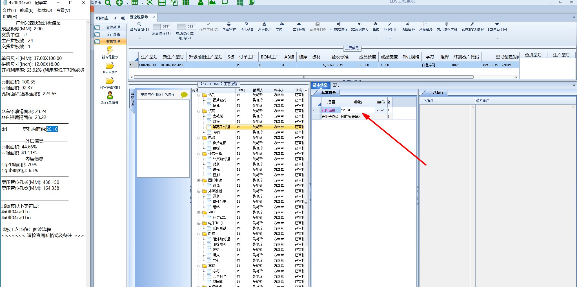Switch to the 工时 tab
577x287 pixels.
[x=336, y=85]
